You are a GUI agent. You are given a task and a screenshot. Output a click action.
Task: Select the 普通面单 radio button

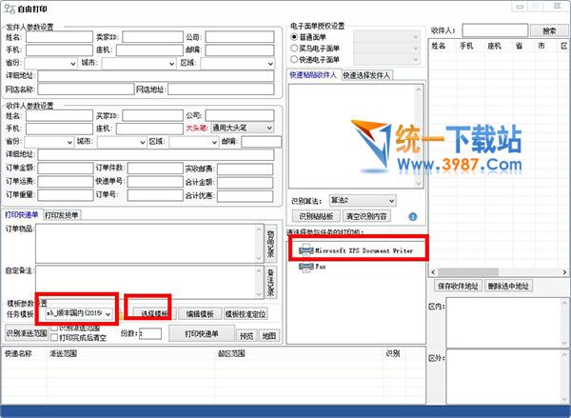point(294,36)
